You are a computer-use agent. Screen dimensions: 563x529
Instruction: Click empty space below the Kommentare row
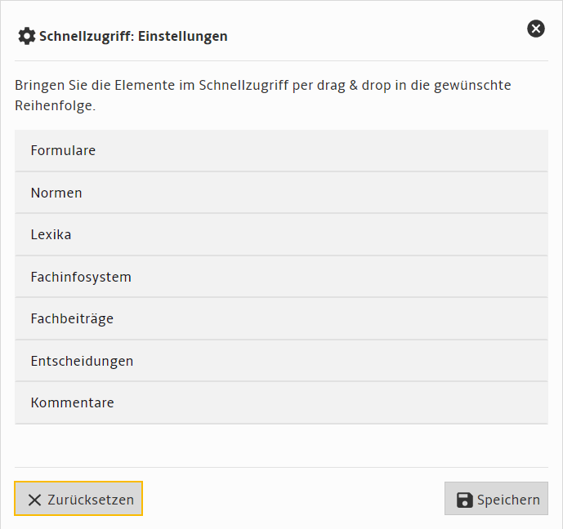(281, 445)
